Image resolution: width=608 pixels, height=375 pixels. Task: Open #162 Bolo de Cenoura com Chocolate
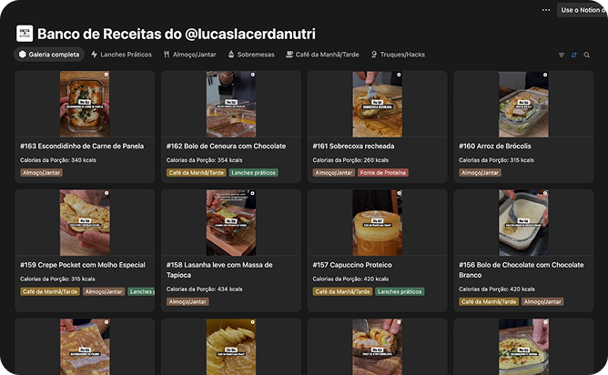226,146
